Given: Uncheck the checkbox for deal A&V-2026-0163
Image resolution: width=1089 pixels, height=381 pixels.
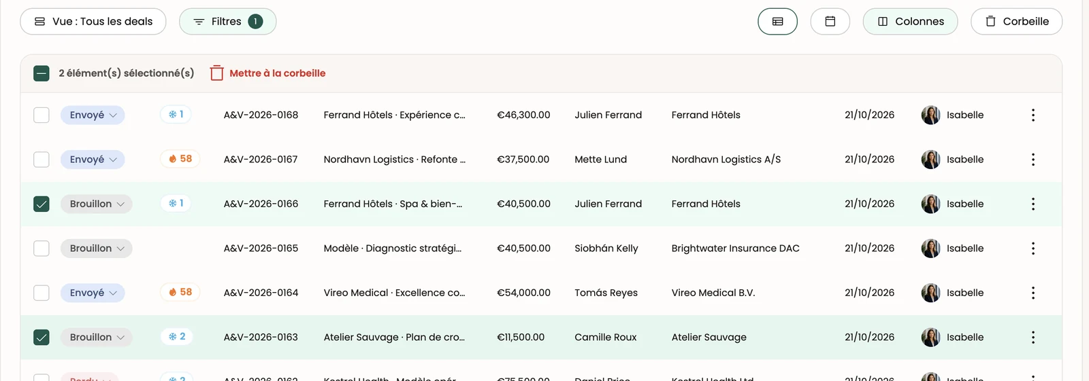Looking at the screenshot, I should point(42,338).
